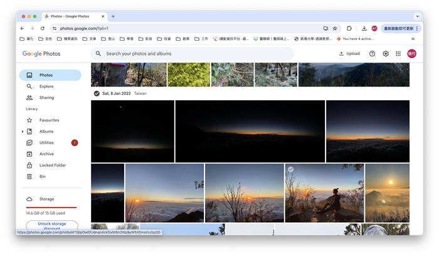
Task: Select all photos from Sat, 8 Jan 2022
Action: coord(97,93)
